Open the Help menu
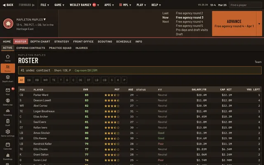264x165 pixels. (x=156, y=5)
